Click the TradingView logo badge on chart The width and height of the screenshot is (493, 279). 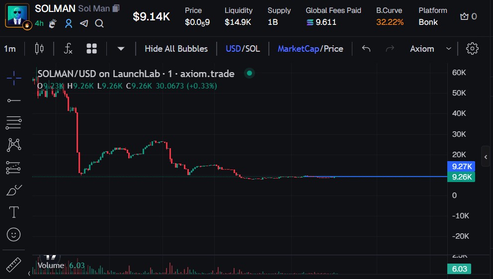50,257
